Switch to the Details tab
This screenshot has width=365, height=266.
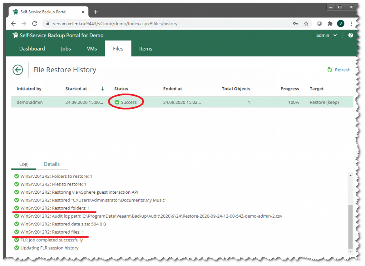coord(52,164)
